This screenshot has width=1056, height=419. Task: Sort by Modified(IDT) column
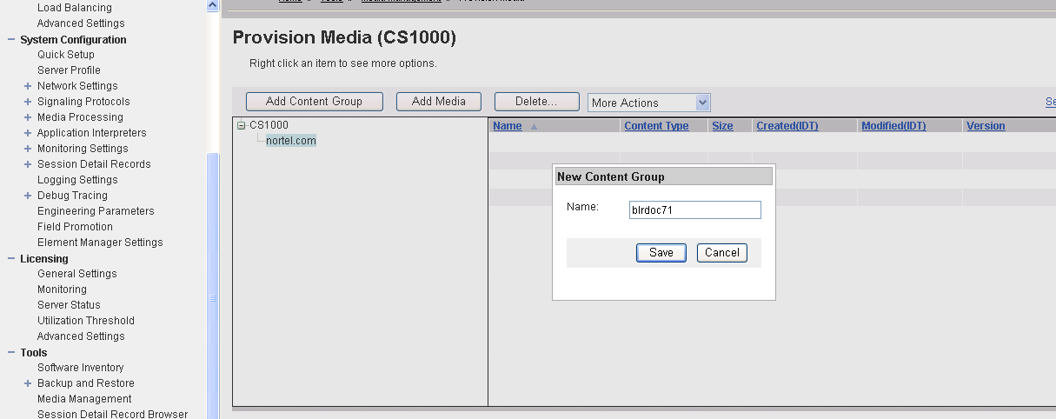pyautogui.click(x=893, y=126)
